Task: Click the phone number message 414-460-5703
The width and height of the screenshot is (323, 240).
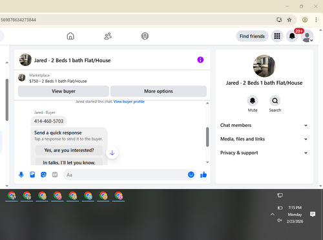Action: (48, 121)
